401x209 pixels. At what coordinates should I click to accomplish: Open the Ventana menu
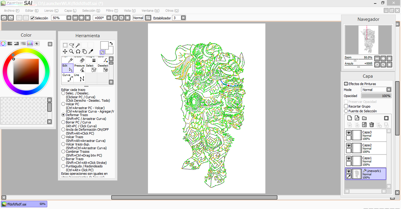pyautogui.click(x=150, y=11)
